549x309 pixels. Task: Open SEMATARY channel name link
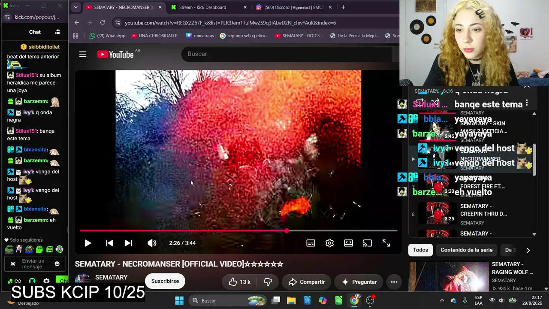click(112, 277)
